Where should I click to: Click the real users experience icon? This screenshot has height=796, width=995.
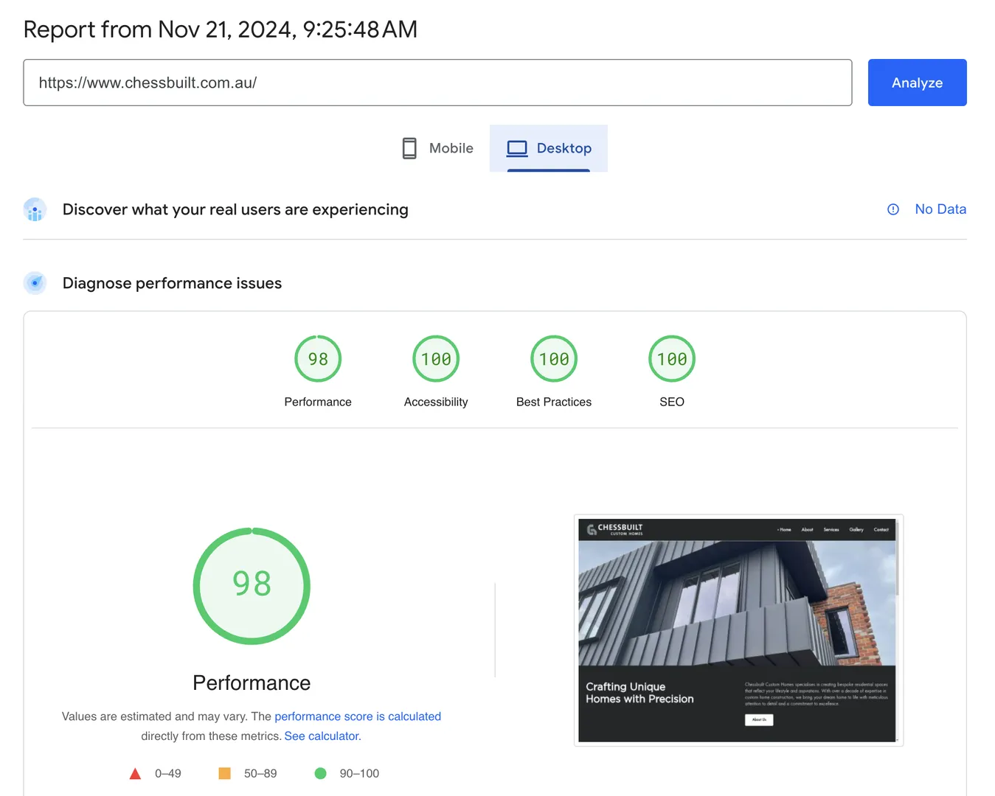tap(35, 209)
